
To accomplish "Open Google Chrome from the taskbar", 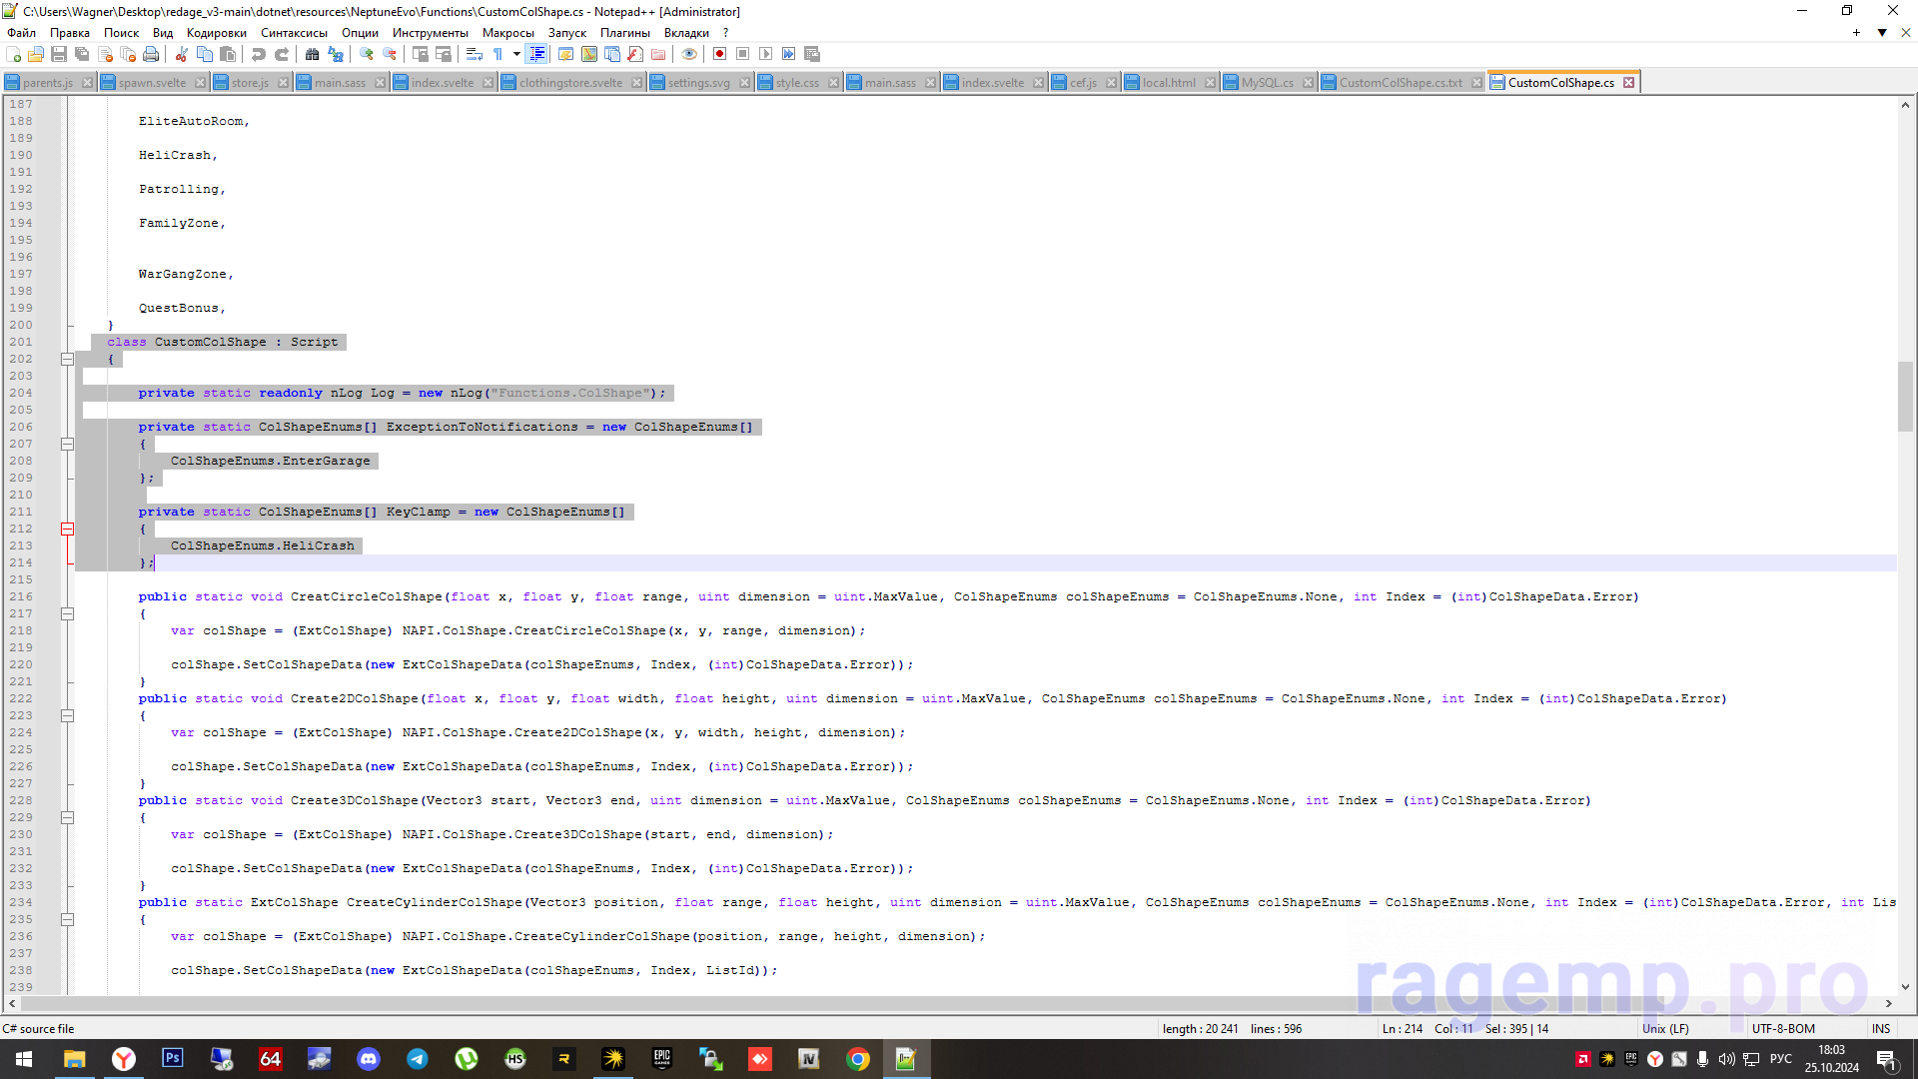I will [858, 1059].
